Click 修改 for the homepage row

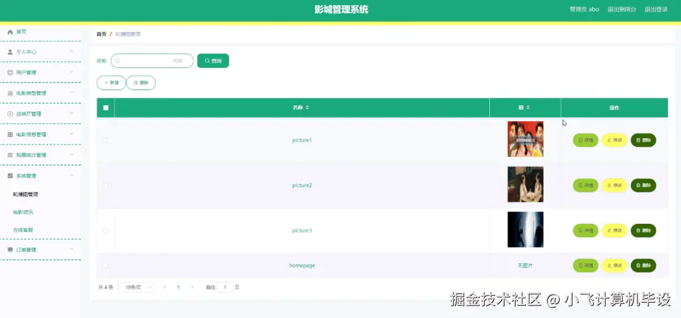pos(614,265)
